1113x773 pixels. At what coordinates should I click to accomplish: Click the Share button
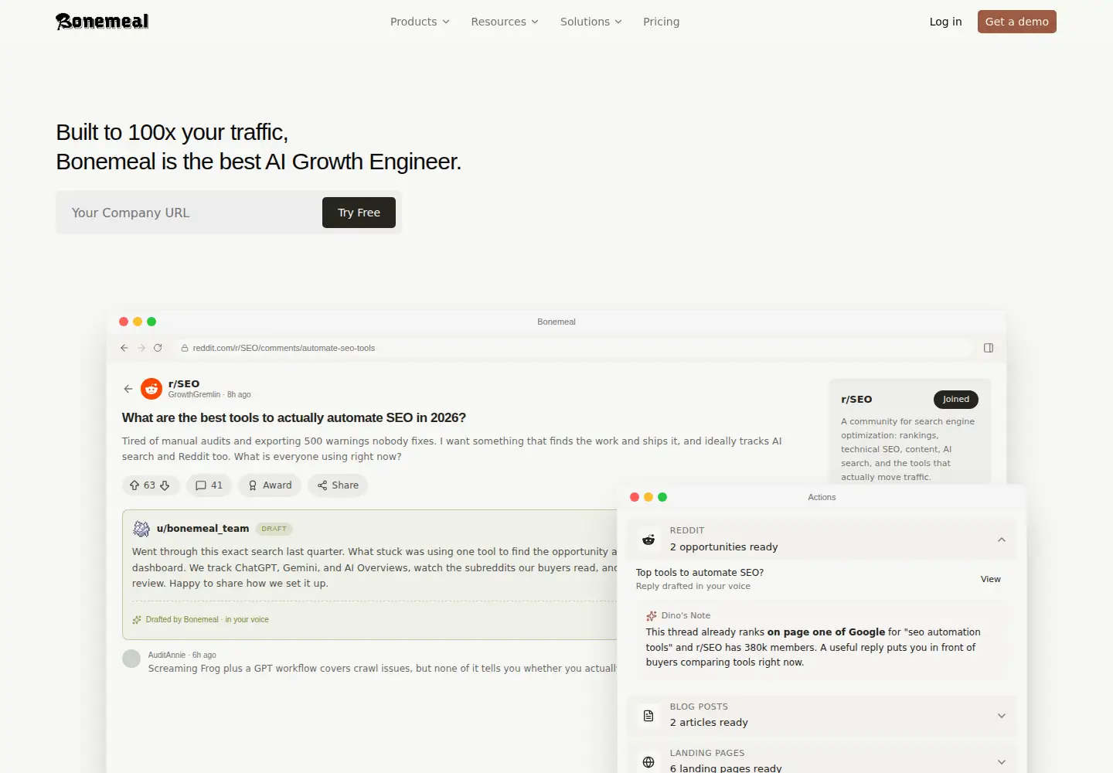pyautogui.click(x=338, y=485)
